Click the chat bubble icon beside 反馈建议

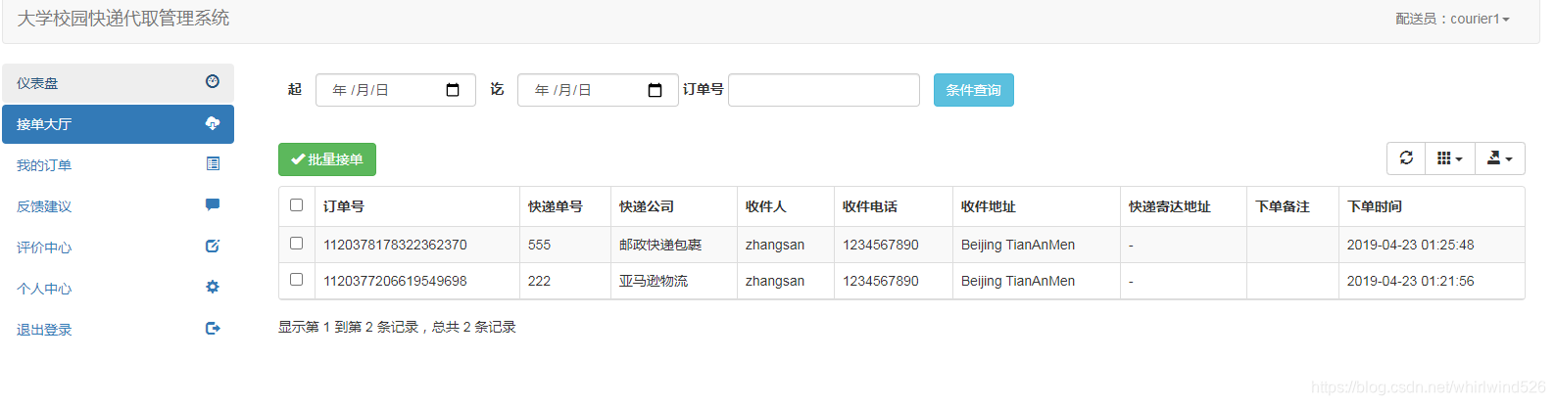pyautogui.click(x=213, y=204)
